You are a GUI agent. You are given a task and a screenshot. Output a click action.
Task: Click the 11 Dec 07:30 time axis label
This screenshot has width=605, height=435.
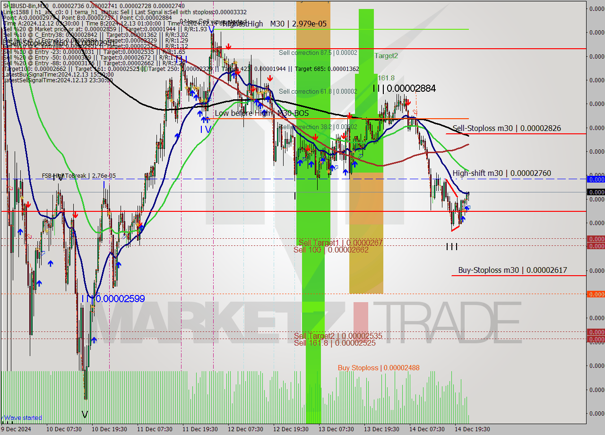click(x=156, y=429)
